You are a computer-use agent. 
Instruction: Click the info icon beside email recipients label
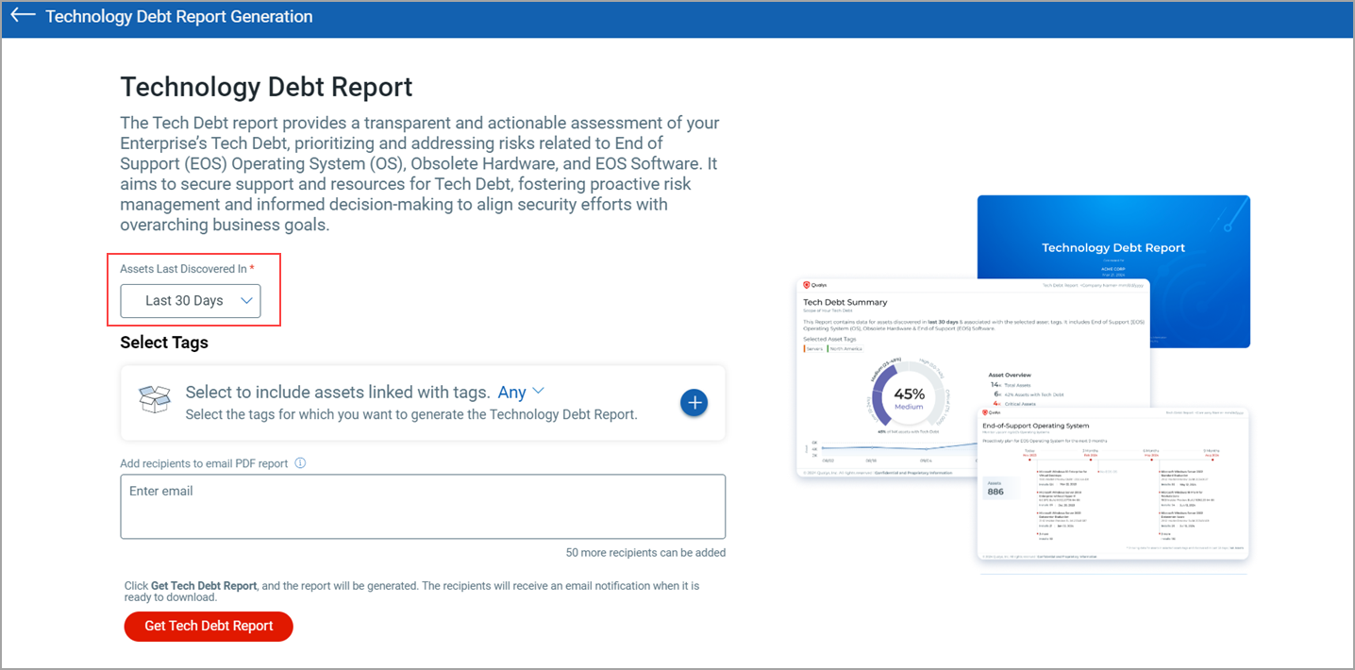(300, 463)
